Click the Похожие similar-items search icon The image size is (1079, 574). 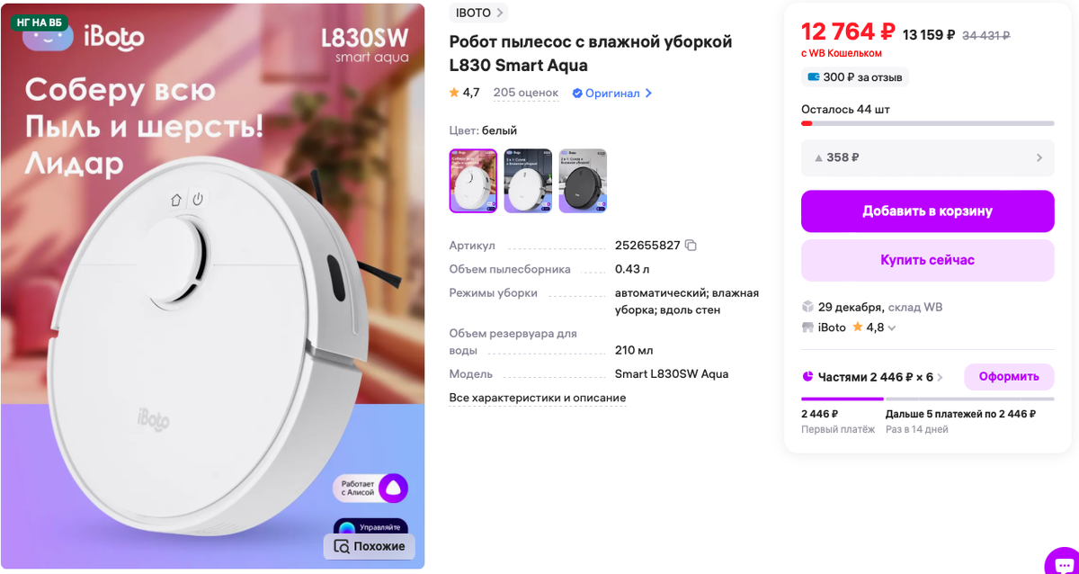pyautogui.click(x=341, y=546)
